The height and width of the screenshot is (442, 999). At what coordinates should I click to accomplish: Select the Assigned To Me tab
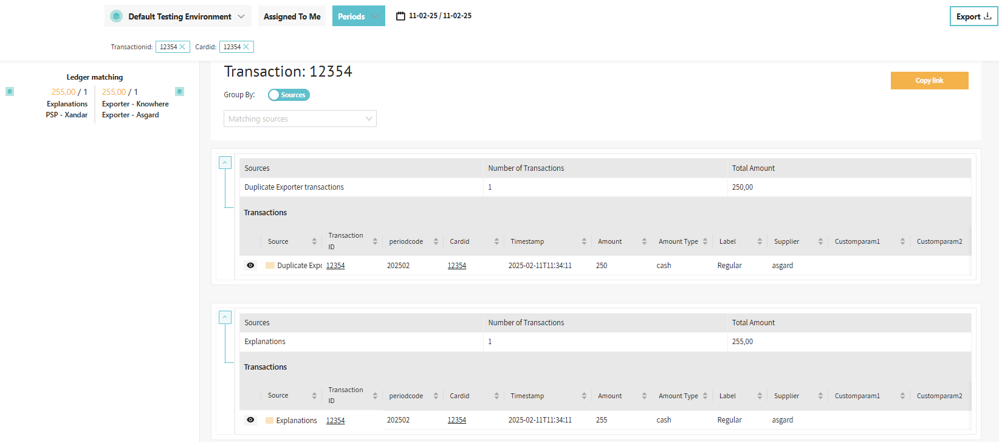[292, 16]
